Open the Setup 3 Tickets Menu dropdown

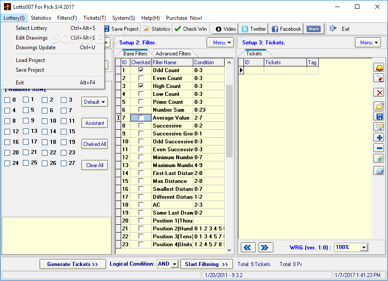(x=369, y=43)
